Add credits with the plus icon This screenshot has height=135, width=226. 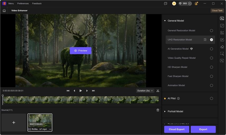coord(190,3)
